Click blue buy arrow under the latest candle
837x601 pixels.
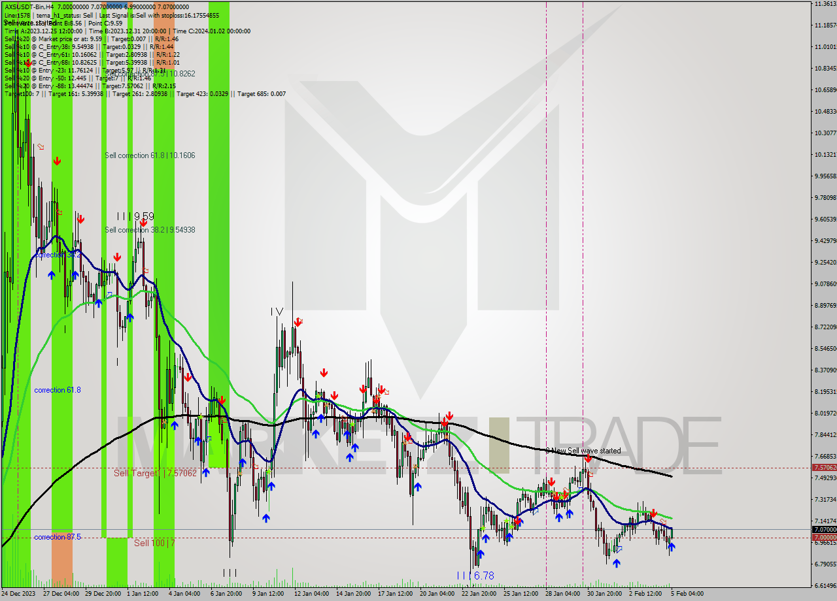tap(672, 547)
